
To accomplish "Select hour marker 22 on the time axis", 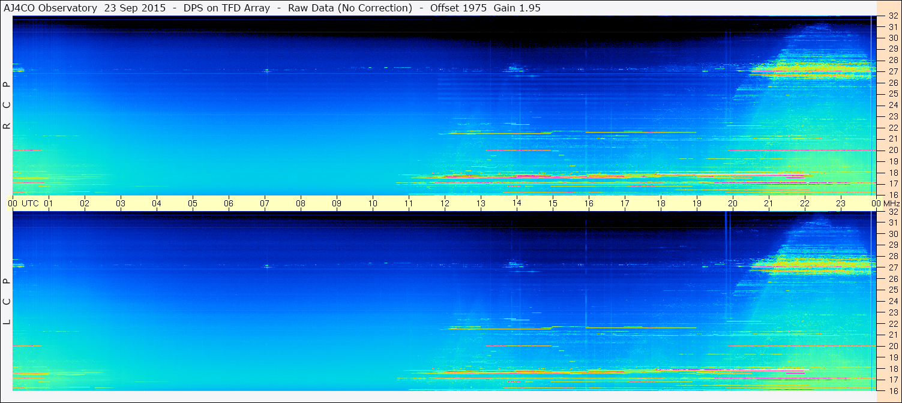I will point(805,203).
